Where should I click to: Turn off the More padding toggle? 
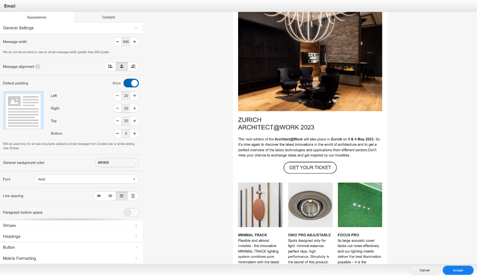pyautogui.click(x=131, y=83)
